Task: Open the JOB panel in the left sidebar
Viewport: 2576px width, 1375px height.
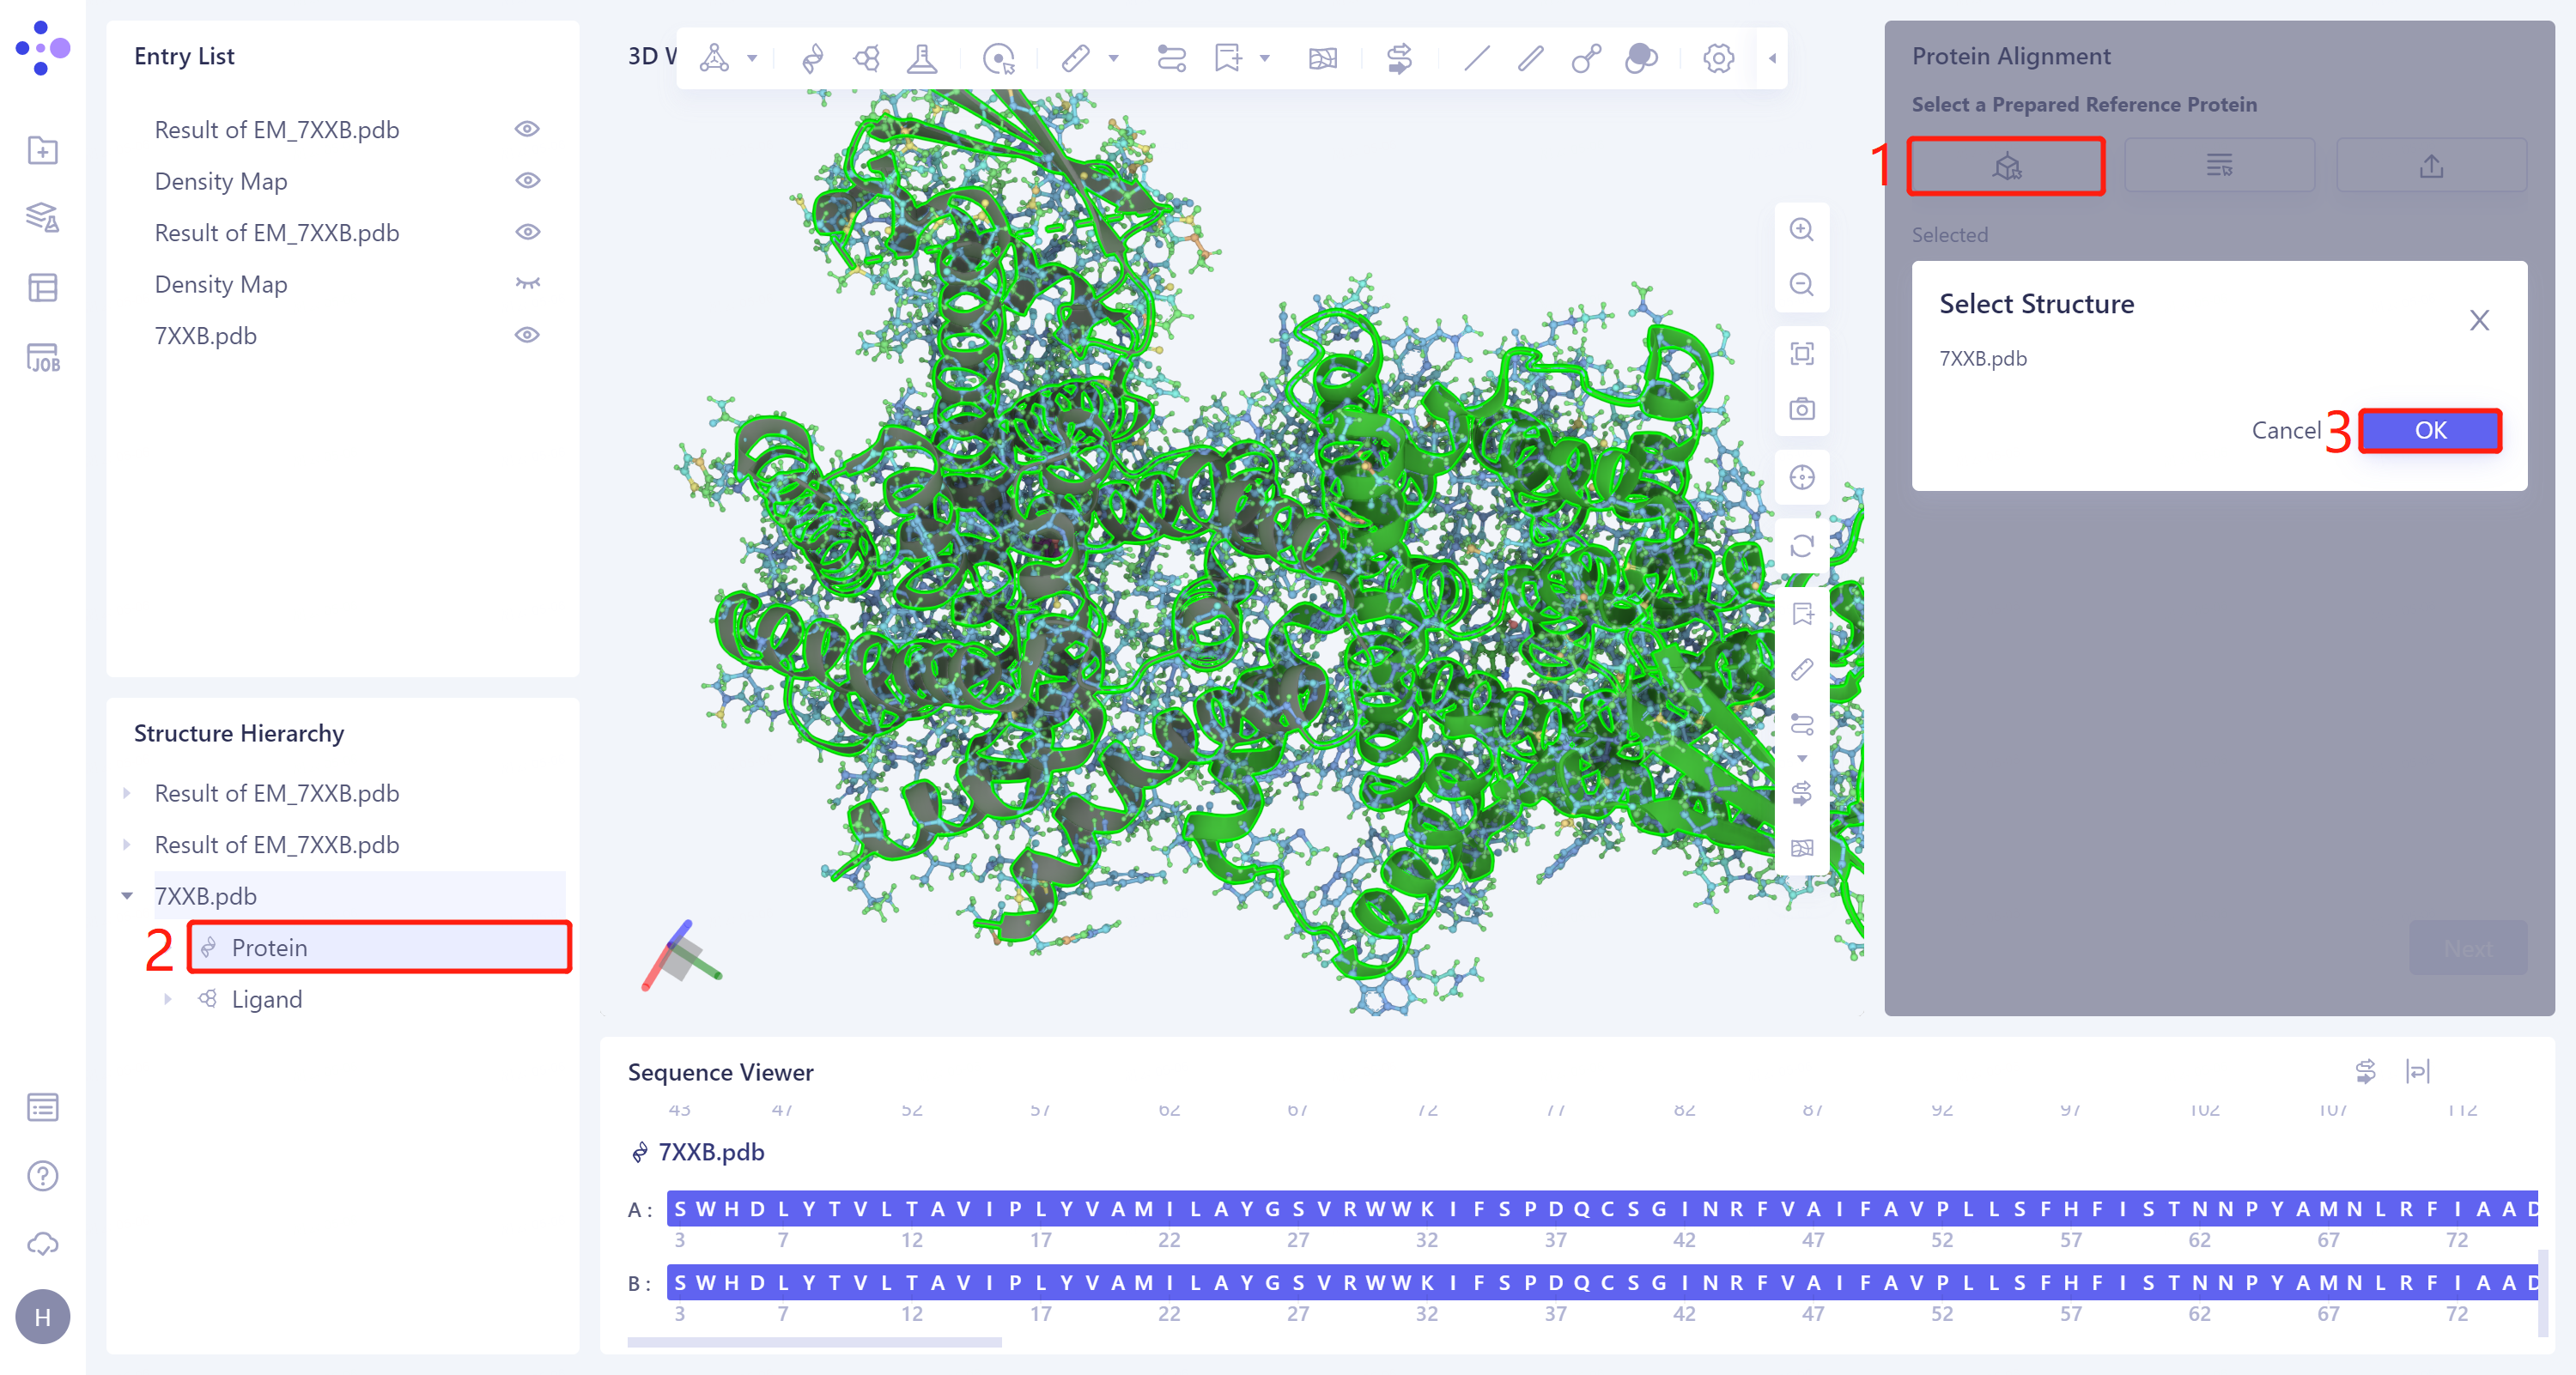Action: coord(43,358)
